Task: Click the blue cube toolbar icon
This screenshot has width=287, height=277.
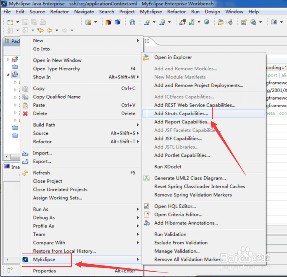Action: pyautogui.click(x=118, y=22)
